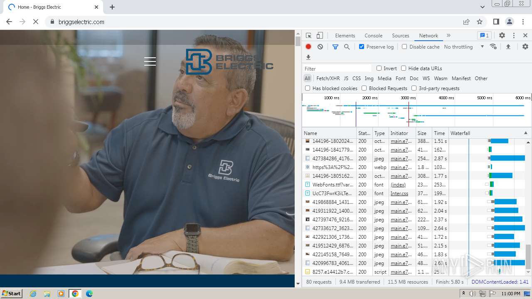This screenshot has width=532, height=299.
Task: Click the address bar URL
Action: (x=81, y=22)
